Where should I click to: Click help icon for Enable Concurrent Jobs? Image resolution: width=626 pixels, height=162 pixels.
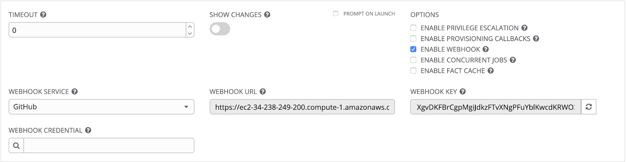tap(513, 60)
